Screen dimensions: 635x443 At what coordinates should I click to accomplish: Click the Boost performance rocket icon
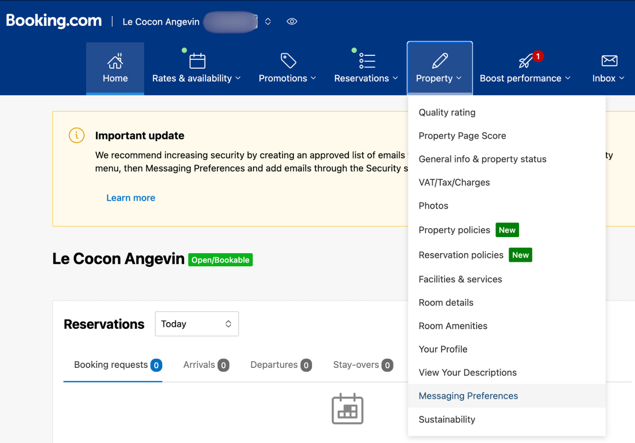click(x=525, y=61)
